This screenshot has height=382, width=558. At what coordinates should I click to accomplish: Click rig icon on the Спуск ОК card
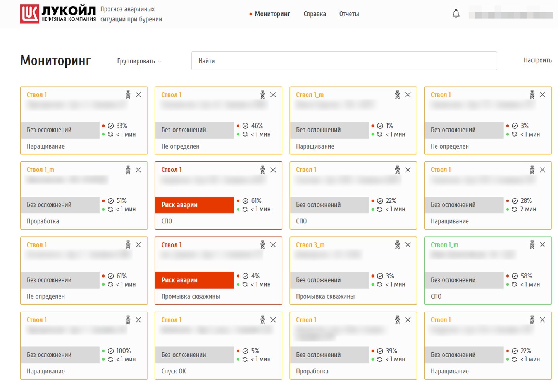point(263,320)
